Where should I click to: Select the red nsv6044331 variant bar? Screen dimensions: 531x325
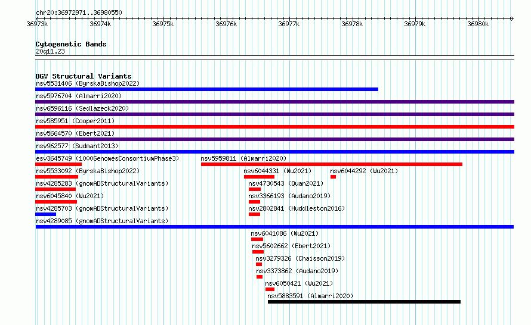point(259,177)
